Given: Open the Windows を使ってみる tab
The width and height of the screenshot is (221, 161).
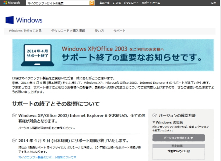Looking at the screenshot, I should pyautogui.click(x=25, y=31).
